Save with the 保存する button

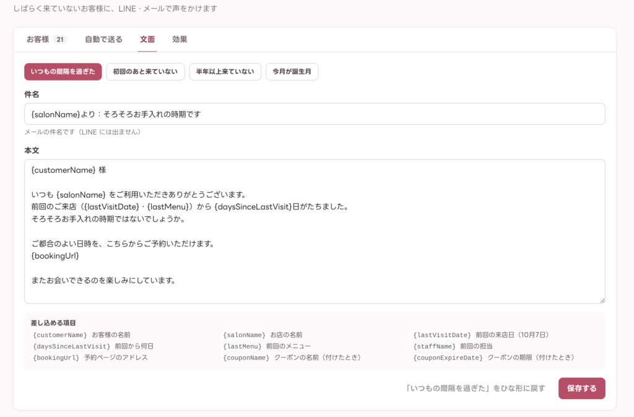(x=582, y=388)
